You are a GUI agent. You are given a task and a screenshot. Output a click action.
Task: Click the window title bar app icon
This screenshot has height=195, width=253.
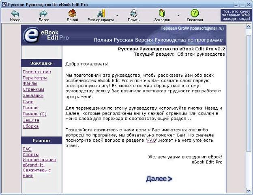(x=4, y=4)
